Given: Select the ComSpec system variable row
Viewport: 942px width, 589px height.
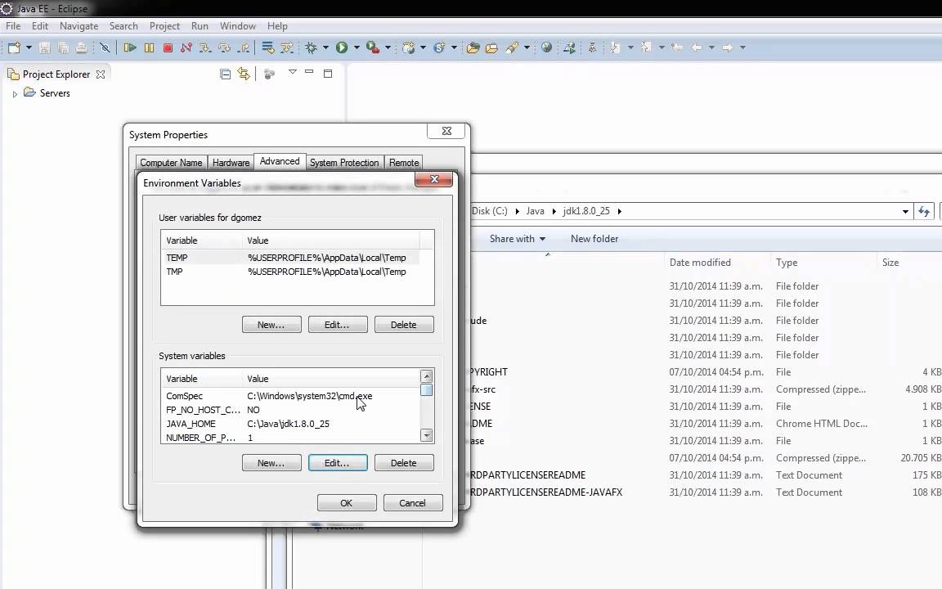Looking at the screenshot, I should pyautogui.click(x=291, y=396).
